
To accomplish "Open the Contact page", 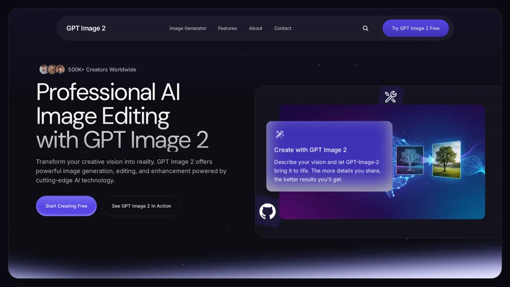I will coord(282,28).
